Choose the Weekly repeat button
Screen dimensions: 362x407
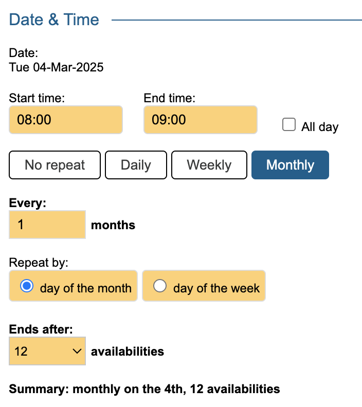[209, 165]
